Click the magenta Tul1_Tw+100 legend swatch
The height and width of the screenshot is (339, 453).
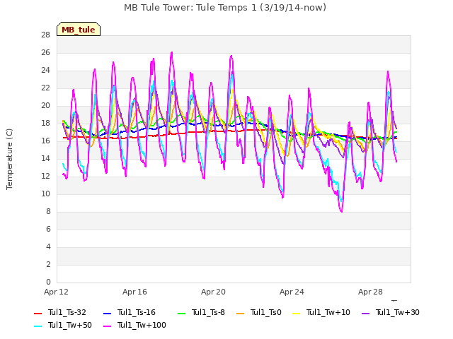107,326
